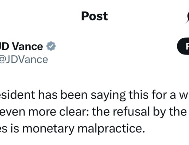
Task: Click the post line ending 'saying this for a w'
Action: tap(94, 95)
